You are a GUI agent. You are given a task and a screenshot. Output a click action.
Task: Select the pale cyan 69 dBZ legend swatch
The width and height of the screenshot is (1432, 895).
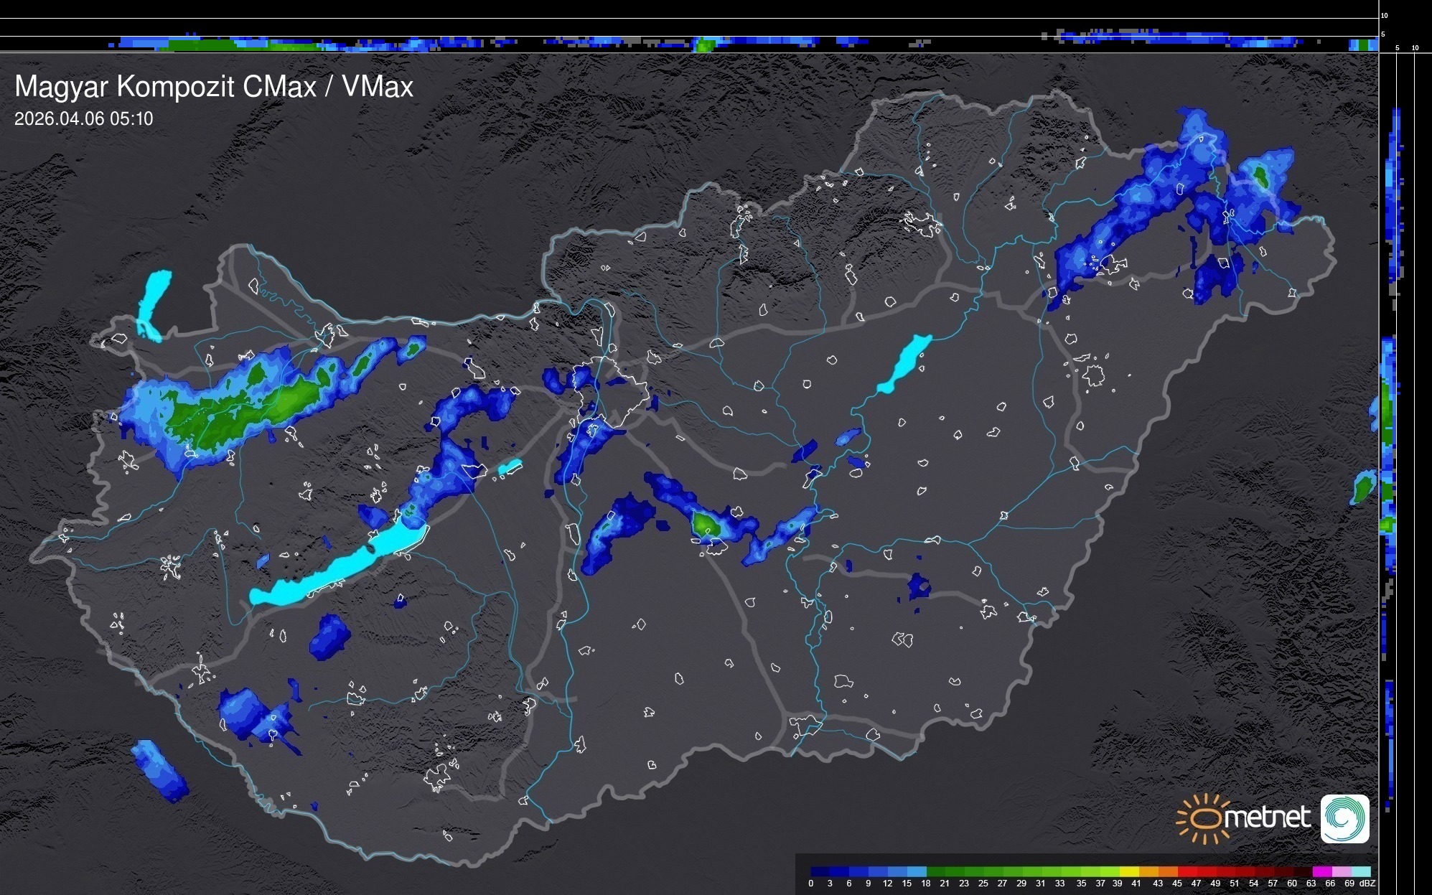point(1361,871)
